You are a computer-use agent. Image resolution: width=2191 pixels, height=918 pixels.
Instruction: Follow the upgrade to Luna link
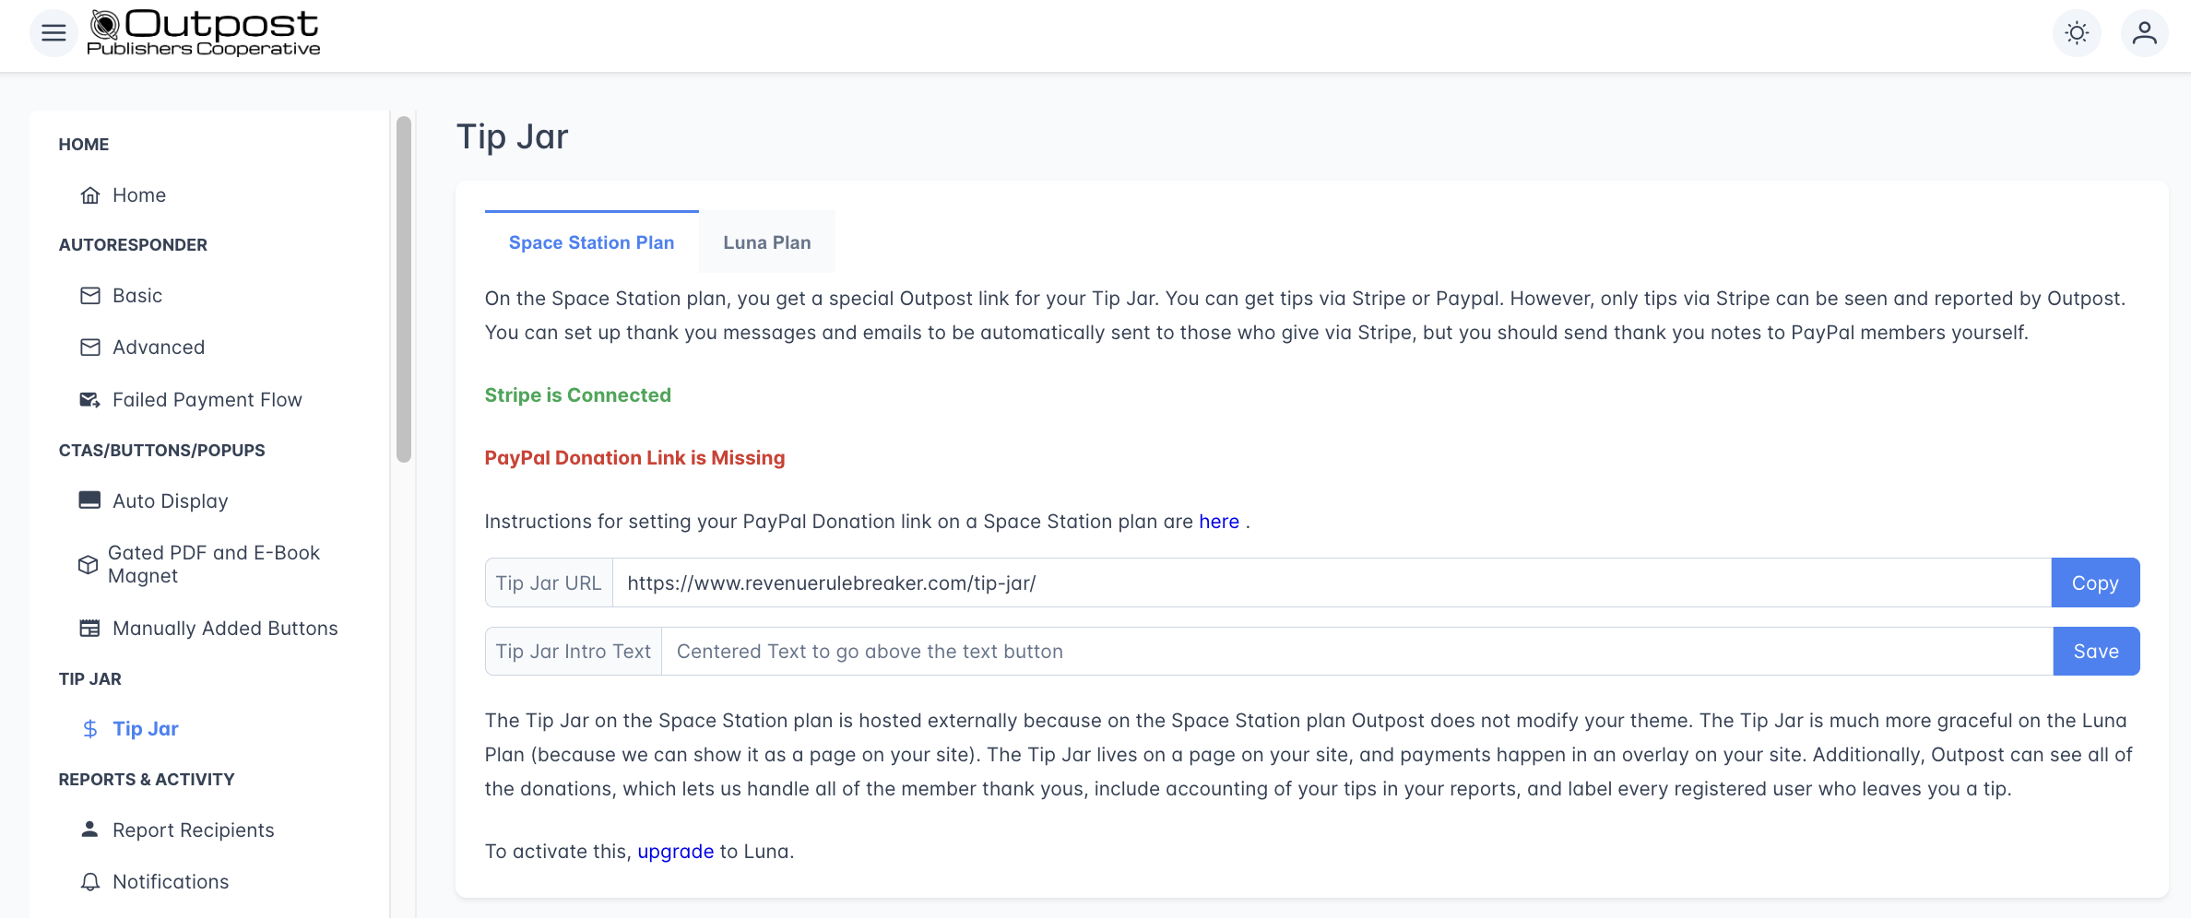(675, 852)
